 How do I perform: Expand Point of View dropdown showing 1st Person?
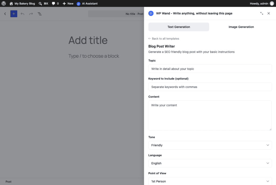coord(210,181)
